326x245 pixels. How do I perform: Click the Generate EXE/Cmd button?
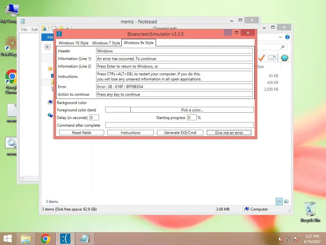[180, 132]
